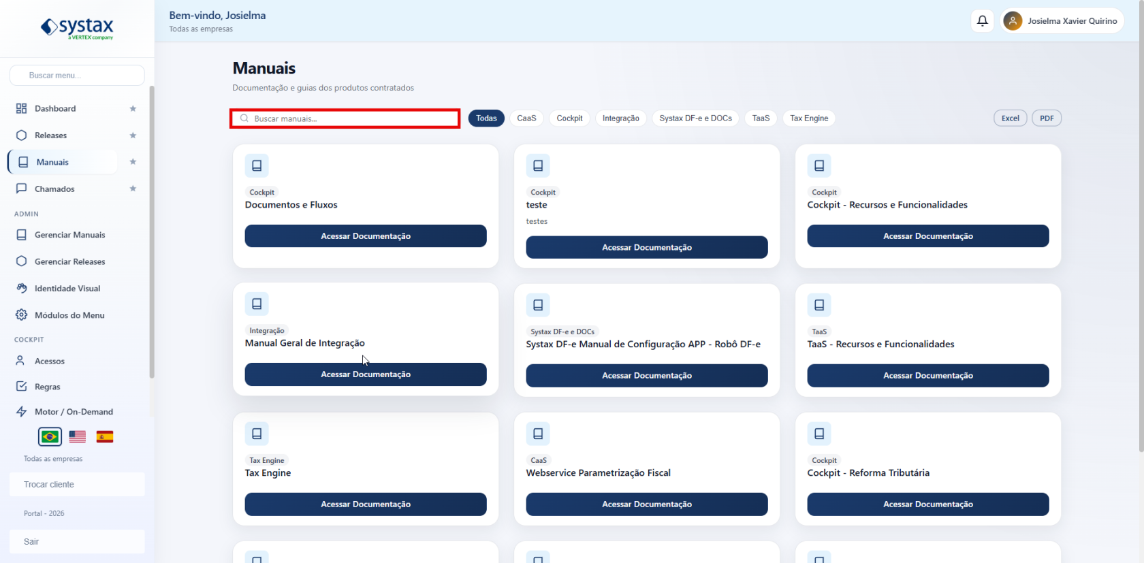
Task: Select the Brazil flag language
Action: click(50, 436)
